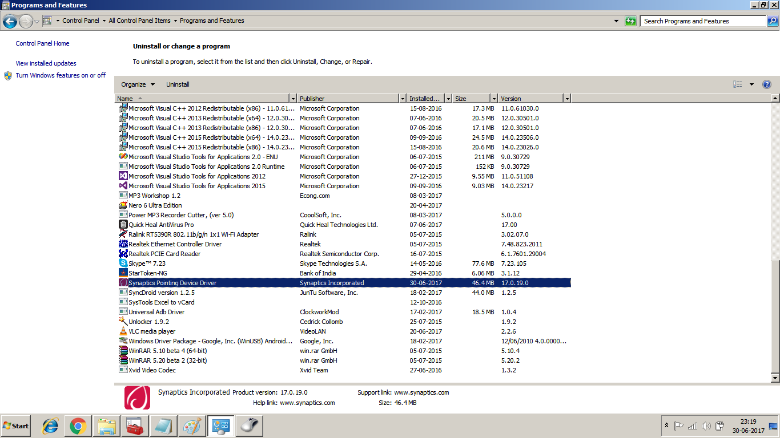The width and height of the screenshot is (780, 438).
Task: Select the VLC media player icon
Action: tap(123, 331)
